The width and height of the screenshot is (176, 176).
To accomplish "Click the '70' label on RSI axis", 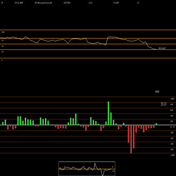I will point(2,40).
